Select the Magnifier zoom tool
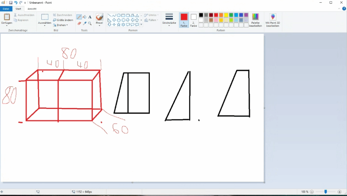The image size is (347, 196). pos(90,24)
